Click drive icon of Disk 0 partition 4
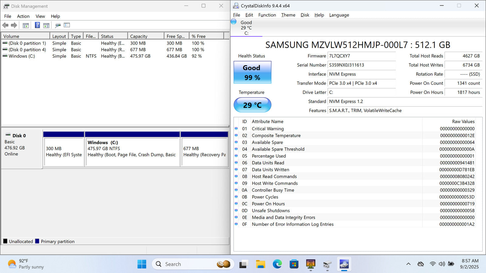This screenshot has height=273, width=486. tap(5, 49)
